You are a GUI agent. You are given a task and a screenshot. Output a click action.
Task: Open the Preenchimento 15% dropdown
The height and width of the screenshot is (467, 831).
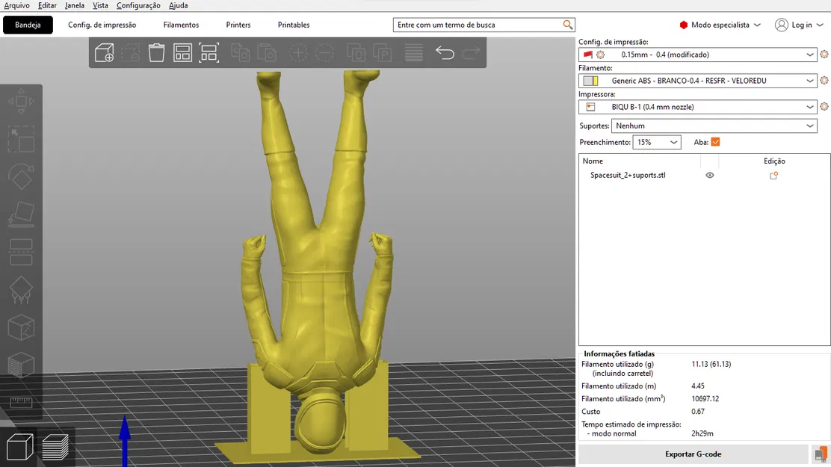657,142
